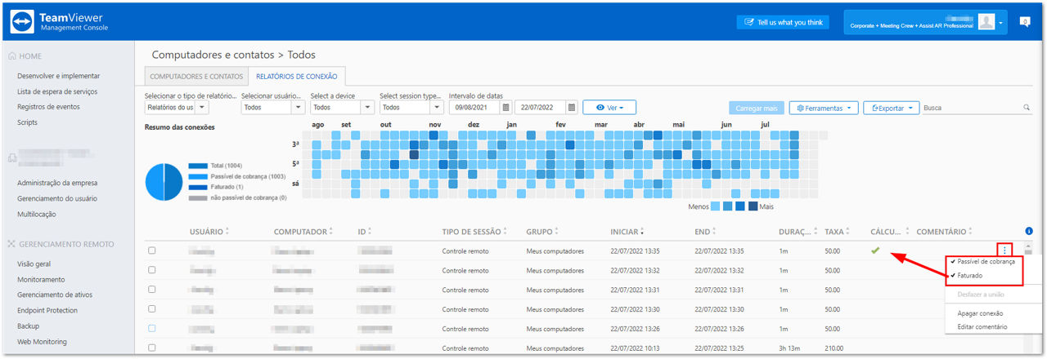Screen dimensions: 1047x359
Task: Tick the checkbox for the 13:35 connection row
Action: tap(152, 250)
